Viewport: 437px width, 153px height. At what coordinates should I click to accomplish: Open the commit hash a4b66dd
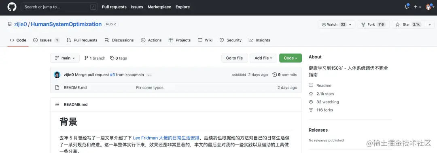239,75
